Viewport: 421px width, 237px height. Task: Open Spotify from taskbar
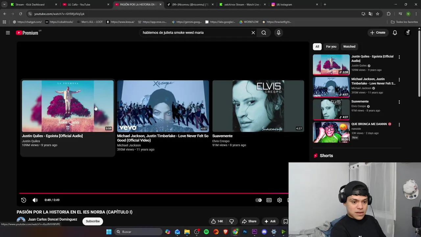(206, 232)
